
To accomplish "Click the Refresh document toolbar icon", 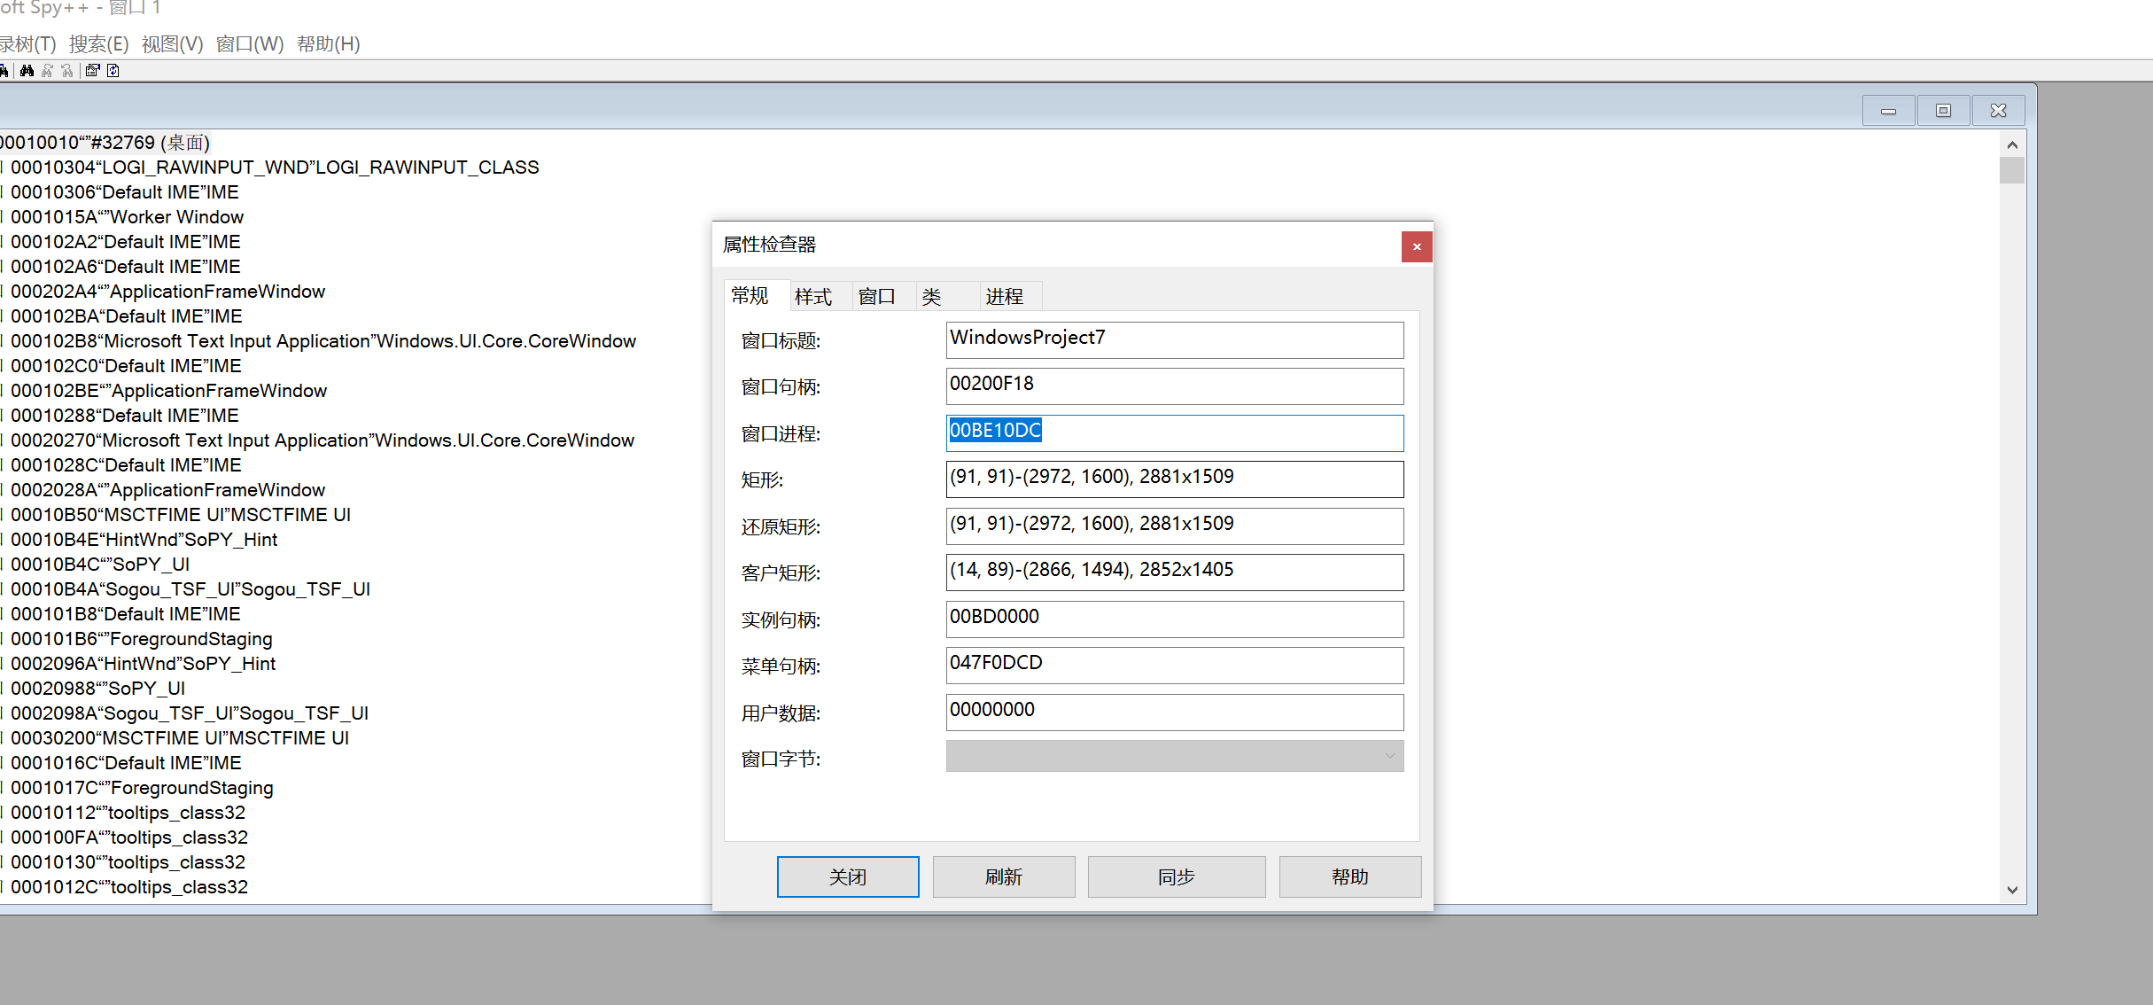I will (x=113, y=71).
